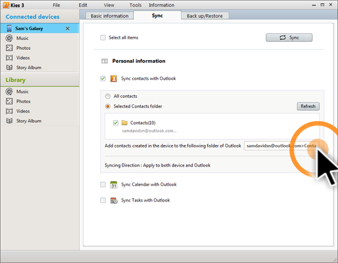Open Story Album under Connected devices
Screen dimensions: 338x263
29,68
